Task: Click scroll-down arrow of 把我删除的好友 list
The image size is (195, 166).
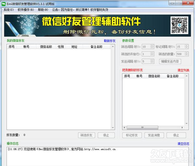Action: [187, 123]
